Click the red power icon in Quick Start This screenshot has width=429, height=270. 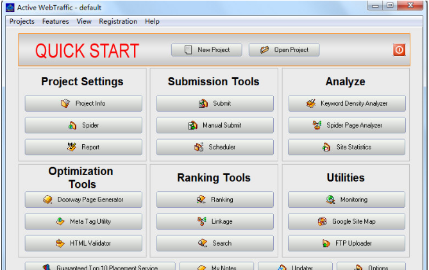pyautogui.click(x=399, y=50)
